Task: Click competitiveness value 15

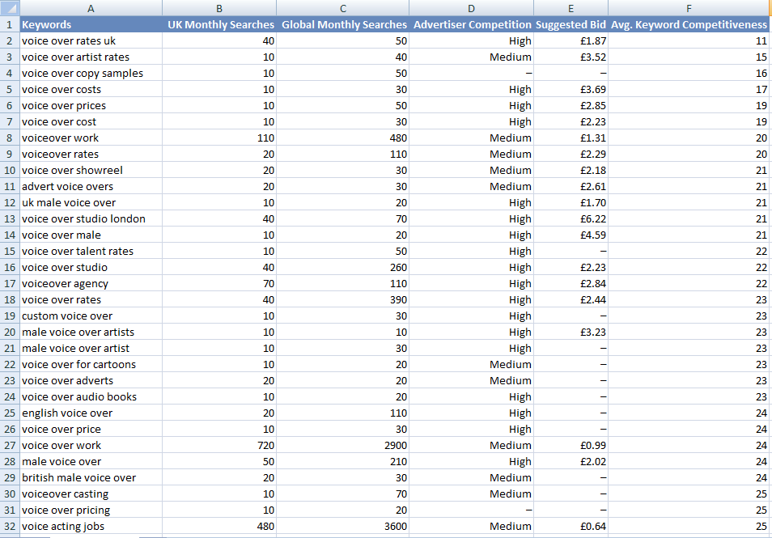Action: pyautogui.click(x=689, y=57)
